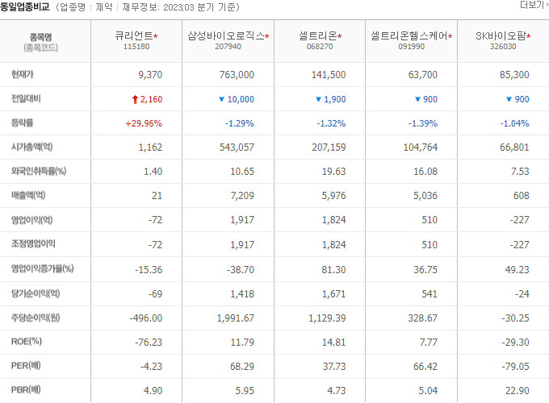The image size is (549, 403).
Task: Click the down arrow in SK바이오팜 전일대비 cell
Action: coord(509,99)
